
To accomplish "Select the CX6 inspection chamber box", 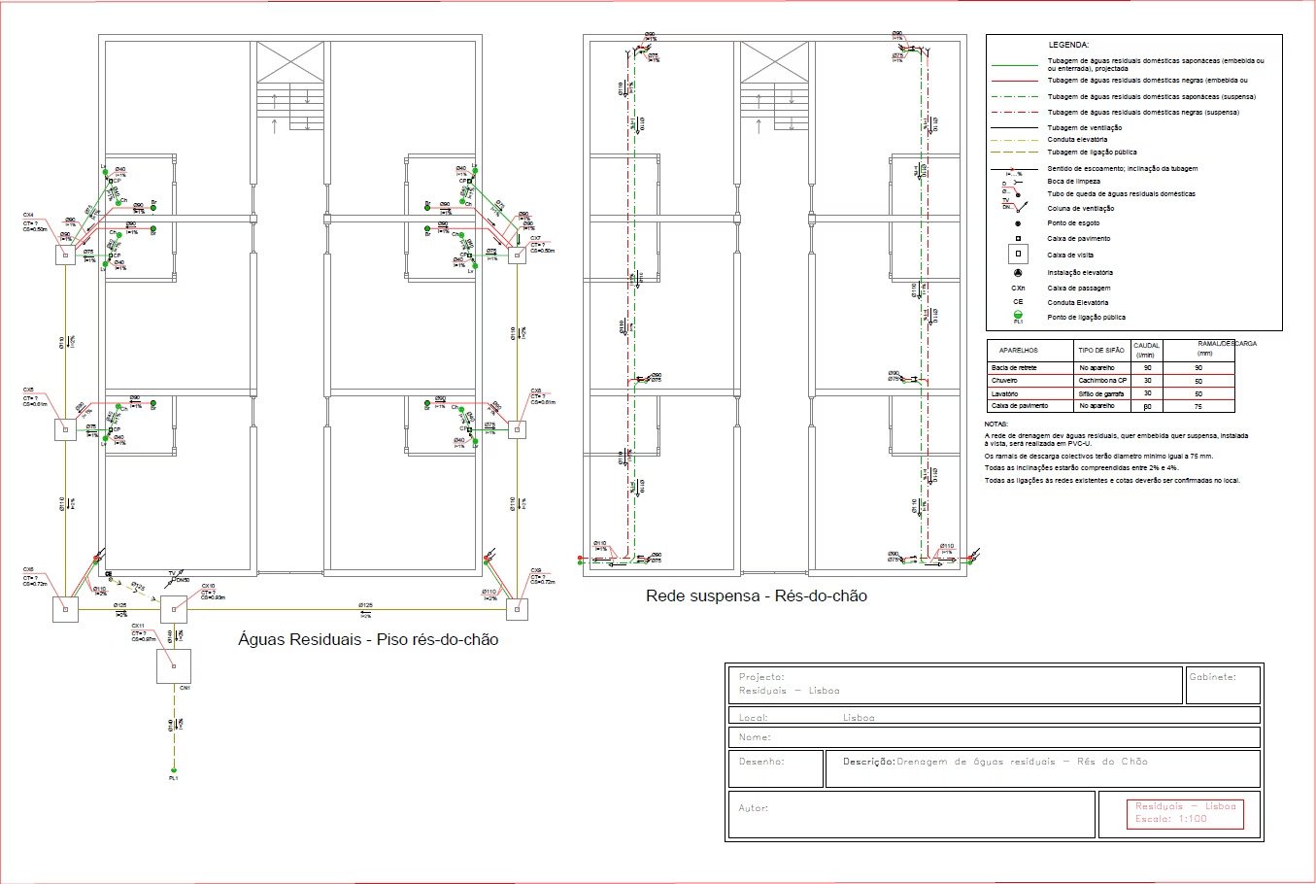I will coord(65,609).
